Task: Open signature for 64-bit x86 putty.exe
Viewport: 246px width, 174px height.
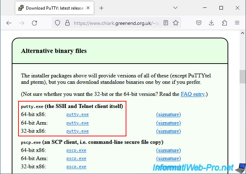Action: tap(169, 115)
